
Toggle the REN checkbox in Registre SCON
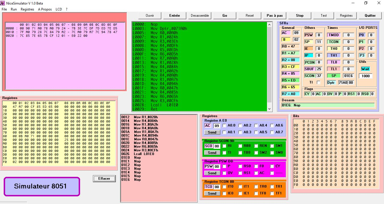(256, 146)
